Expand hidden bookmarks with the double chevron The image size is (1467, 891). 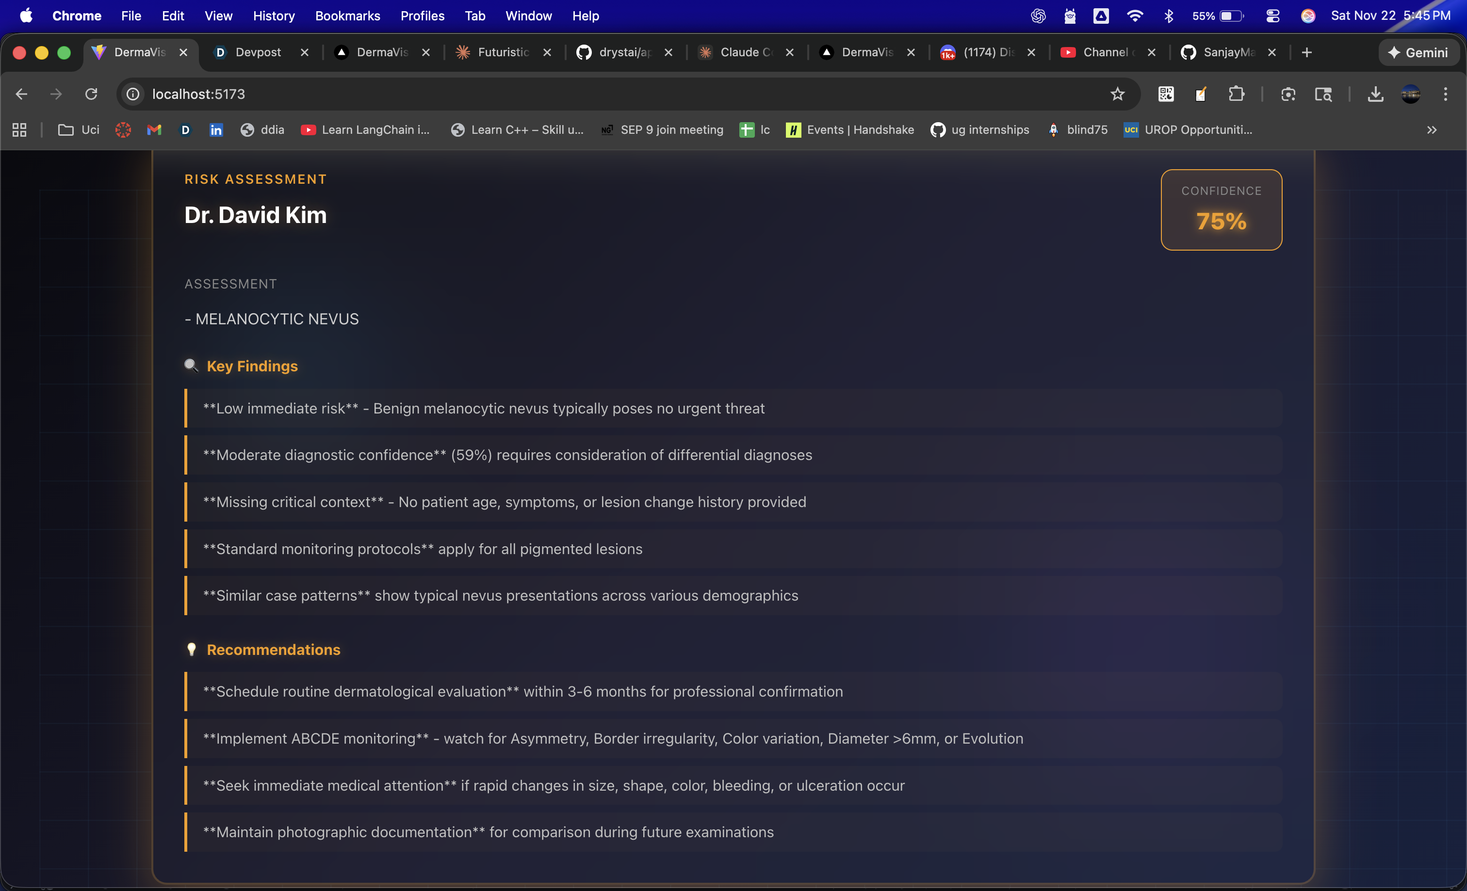(x=1432, y=129)
